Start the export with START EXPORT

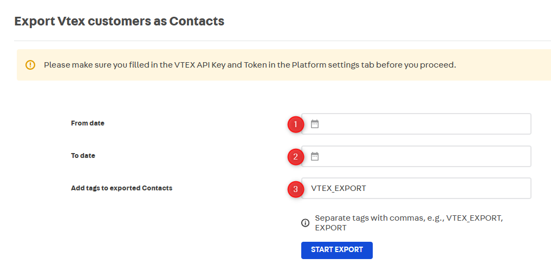[x=336, y=250]
